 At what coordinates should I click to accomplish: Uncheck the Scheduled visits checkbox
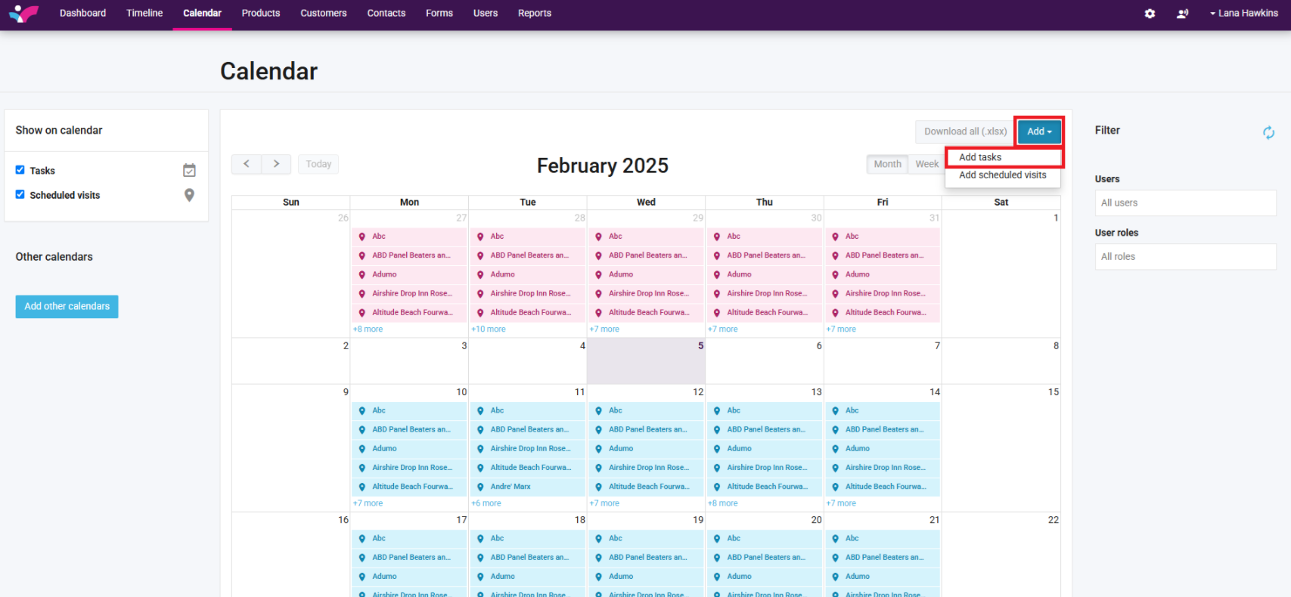coord(20,194)
